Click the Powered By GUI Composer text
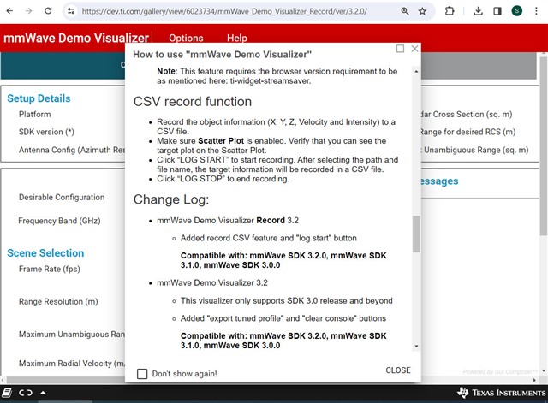The image size is (548, 403). [x=500, y=372]
